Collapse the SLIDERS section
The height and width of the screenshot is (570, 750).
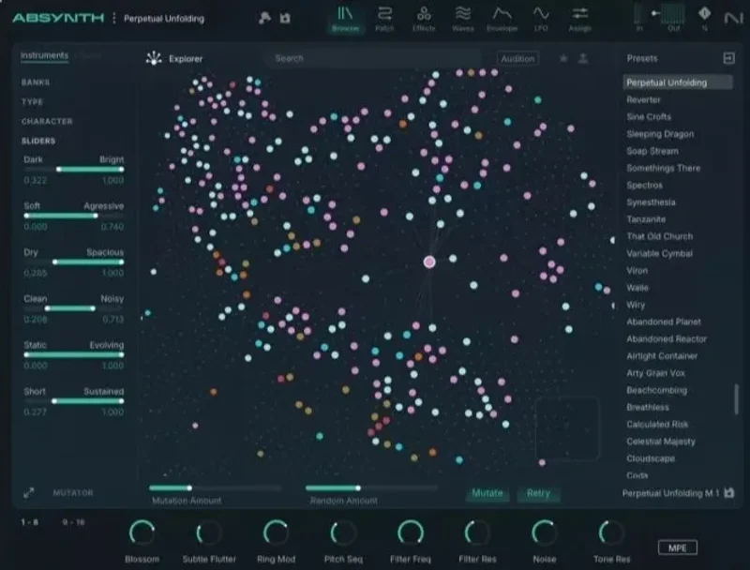tap(38, 141)
